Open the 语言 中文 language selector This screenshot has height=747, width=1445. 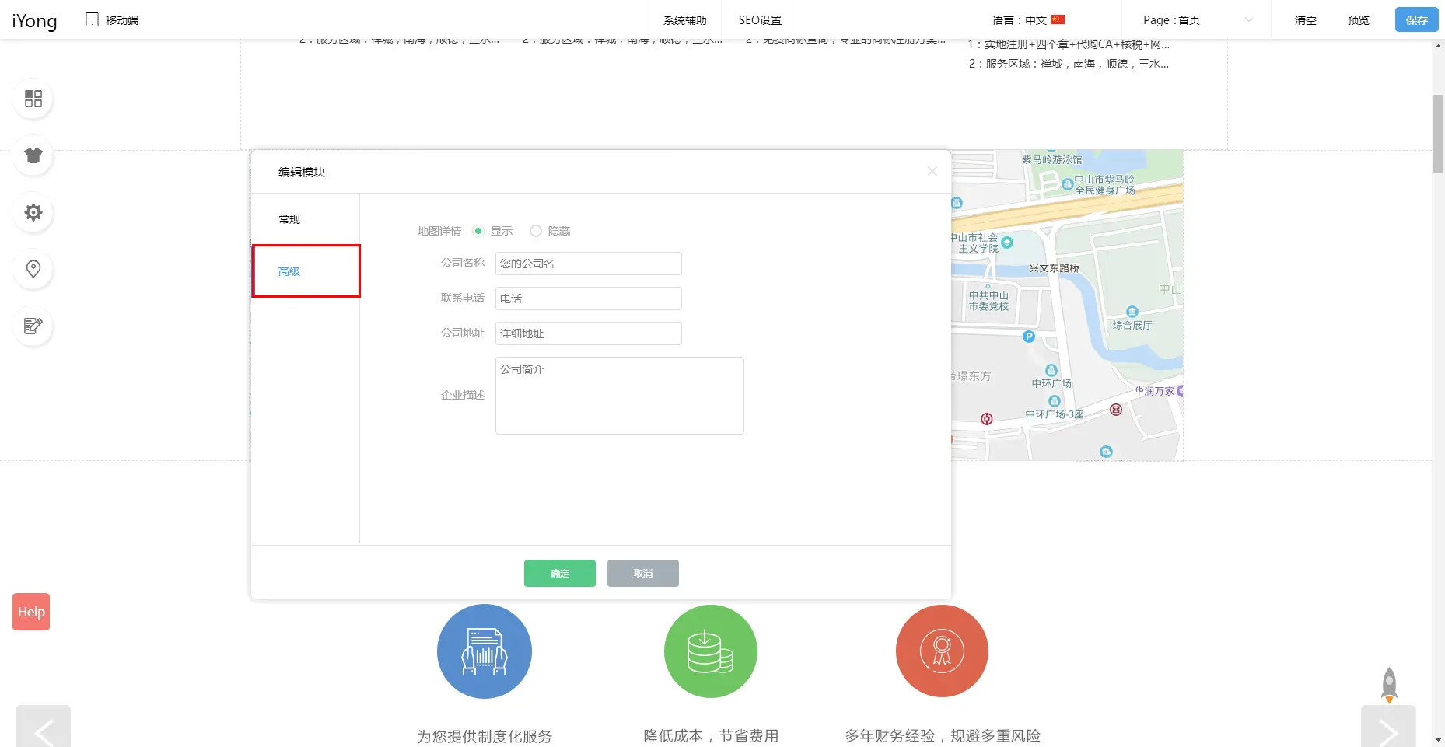[x=1028, y=20]
